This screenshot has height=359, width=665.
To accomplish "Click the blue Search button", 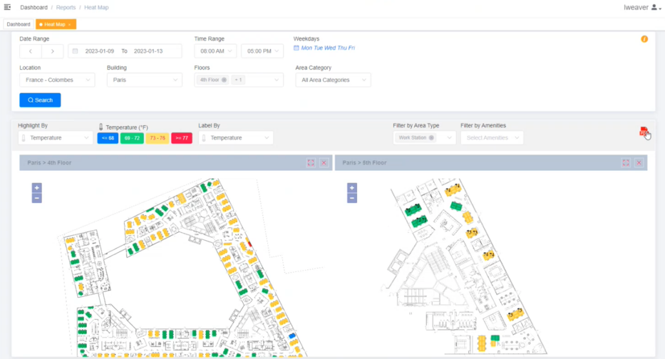I will [x=40, y=100].
